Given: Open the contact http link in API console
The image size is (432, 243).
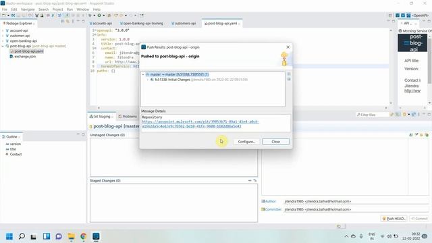Looking at the screenshot, I should click(412, 90).
